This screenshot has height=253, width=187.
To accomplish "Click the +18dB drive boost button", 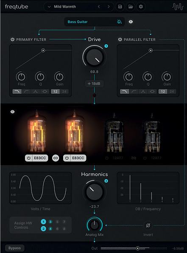I will (x=94, y=84).
